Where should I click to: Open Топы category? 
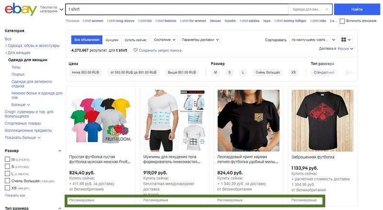[16, 67]
